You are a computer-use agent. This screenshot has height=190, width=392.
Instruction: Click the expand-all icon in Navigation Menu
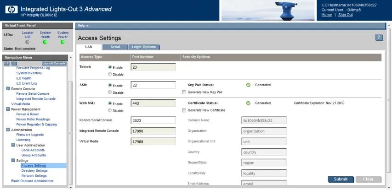point(6,63)
